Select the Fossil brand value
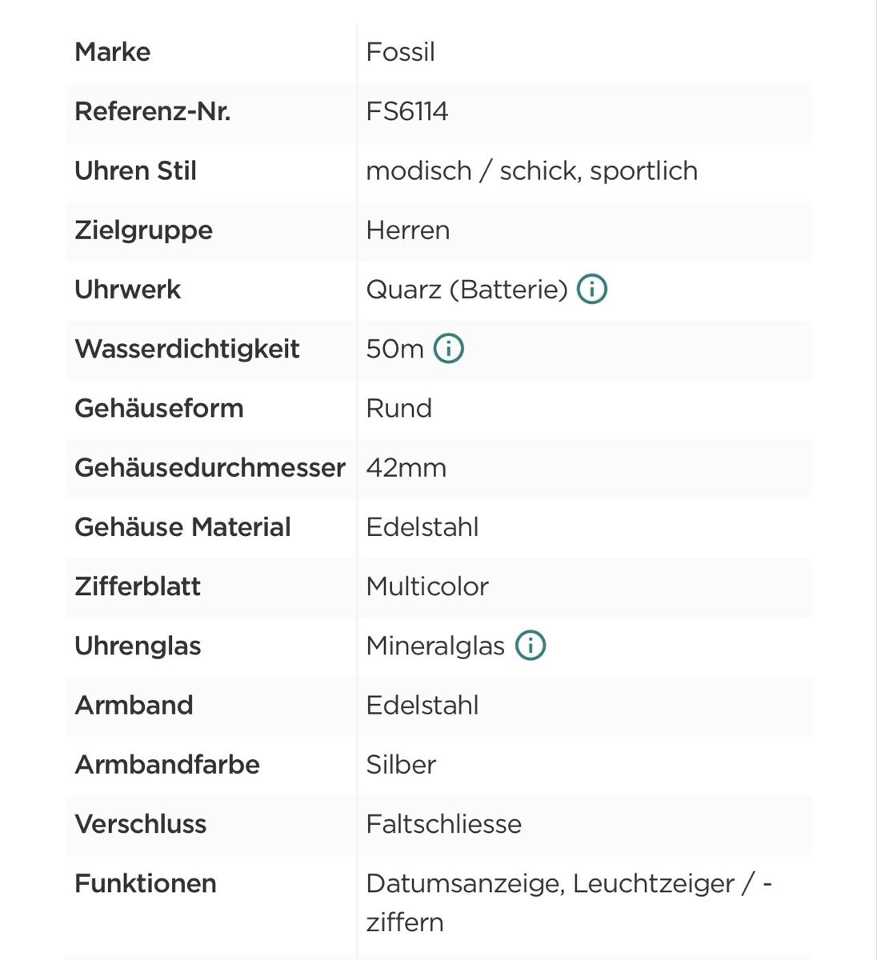The height and width of the screenshot is (960, 877). (x=401, y=52)
